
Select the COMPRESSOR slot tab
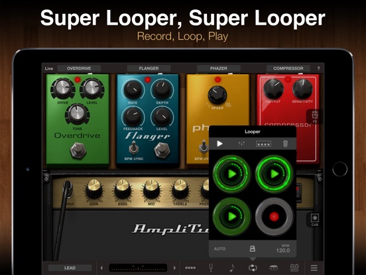click(288, 68)
